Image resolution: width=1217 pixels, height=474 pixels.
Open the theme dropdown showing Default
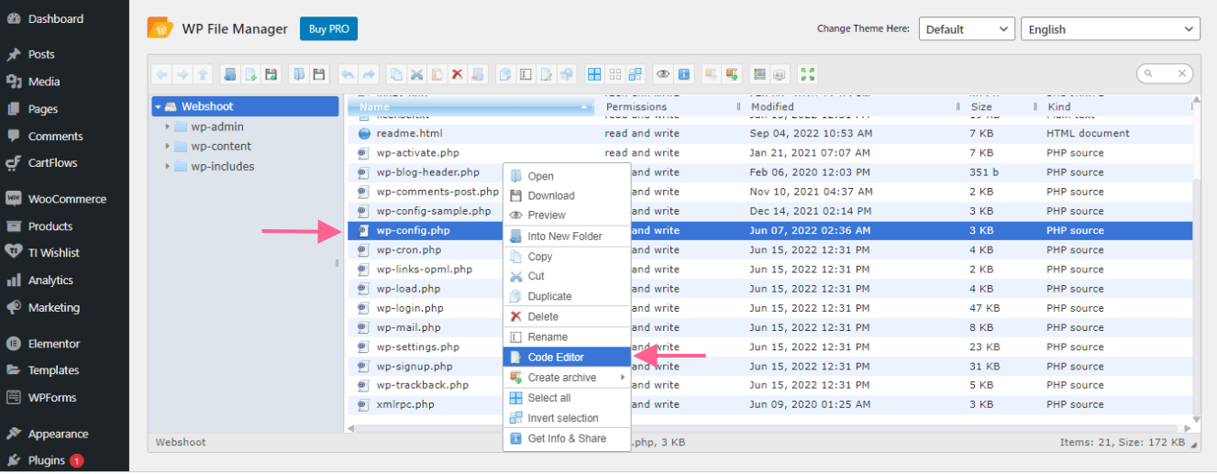[x=967, y=29]
